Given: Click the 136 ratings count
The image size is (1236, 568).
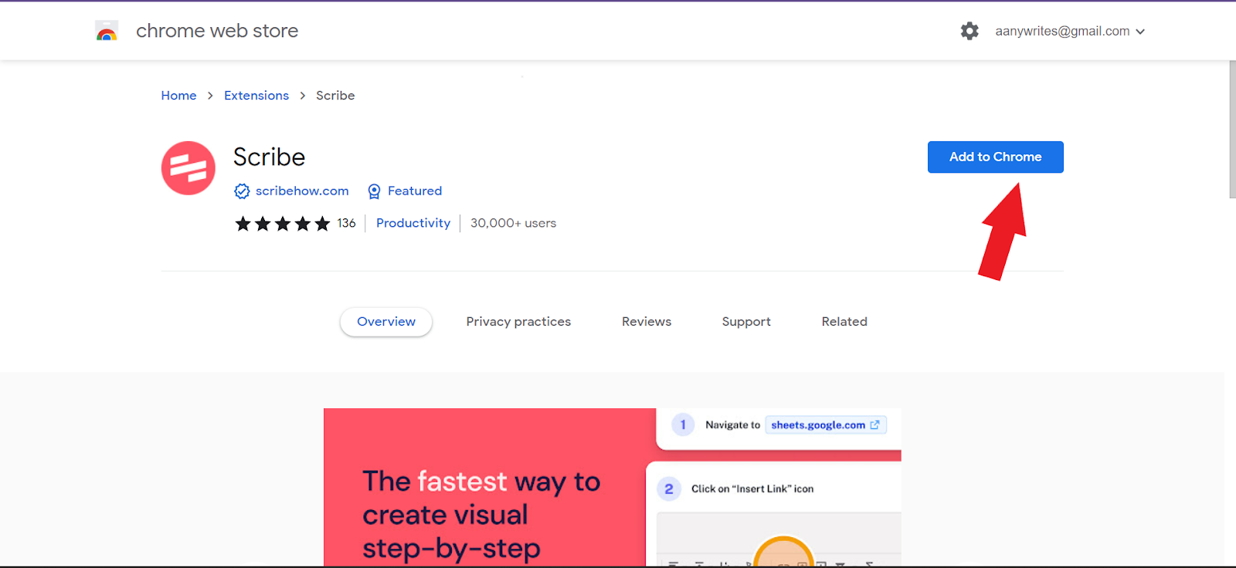Looking at the screenshot, I should 346,223.
